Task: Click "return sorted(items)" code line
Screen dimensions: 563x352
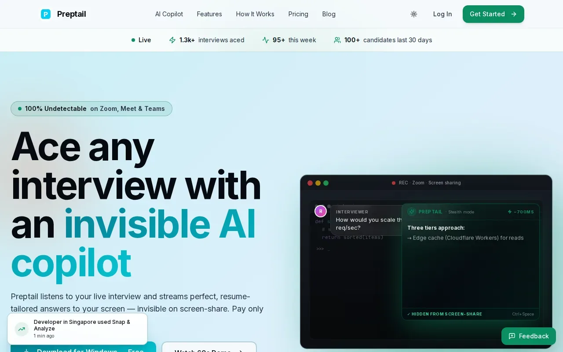Action: [353, 237]
